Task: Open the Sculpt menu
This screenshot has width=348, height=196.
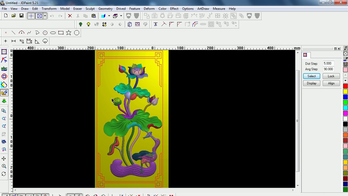Action: click(x=90, y=9)
